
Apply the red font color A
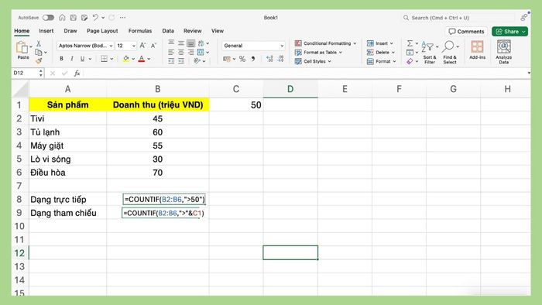pyautogui.click(x=142, y=59)
